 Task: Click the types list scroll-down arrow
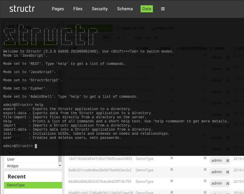pos(60,166)
